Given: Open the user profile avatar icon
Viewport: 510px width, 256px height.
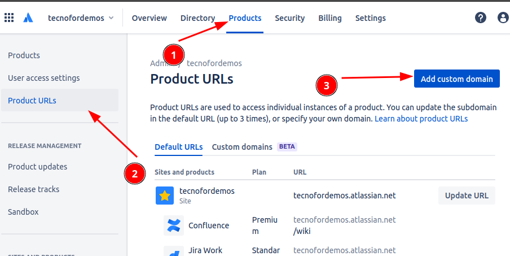Looking at the screenshot, I should click(503, 18).
